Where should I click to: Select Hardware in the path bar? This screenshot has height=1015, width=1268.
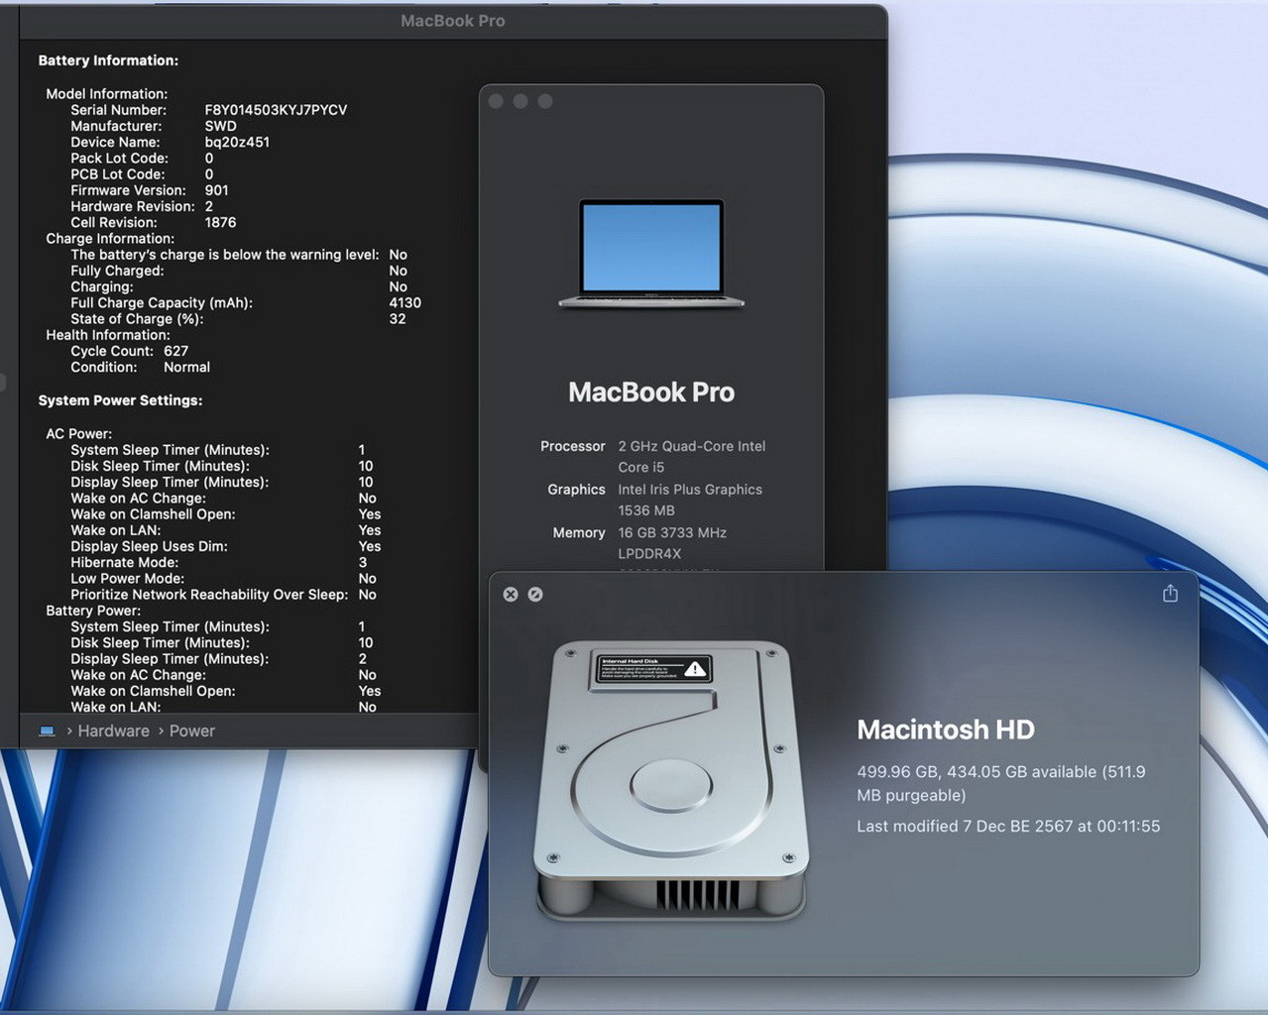(x=114, y=732)
